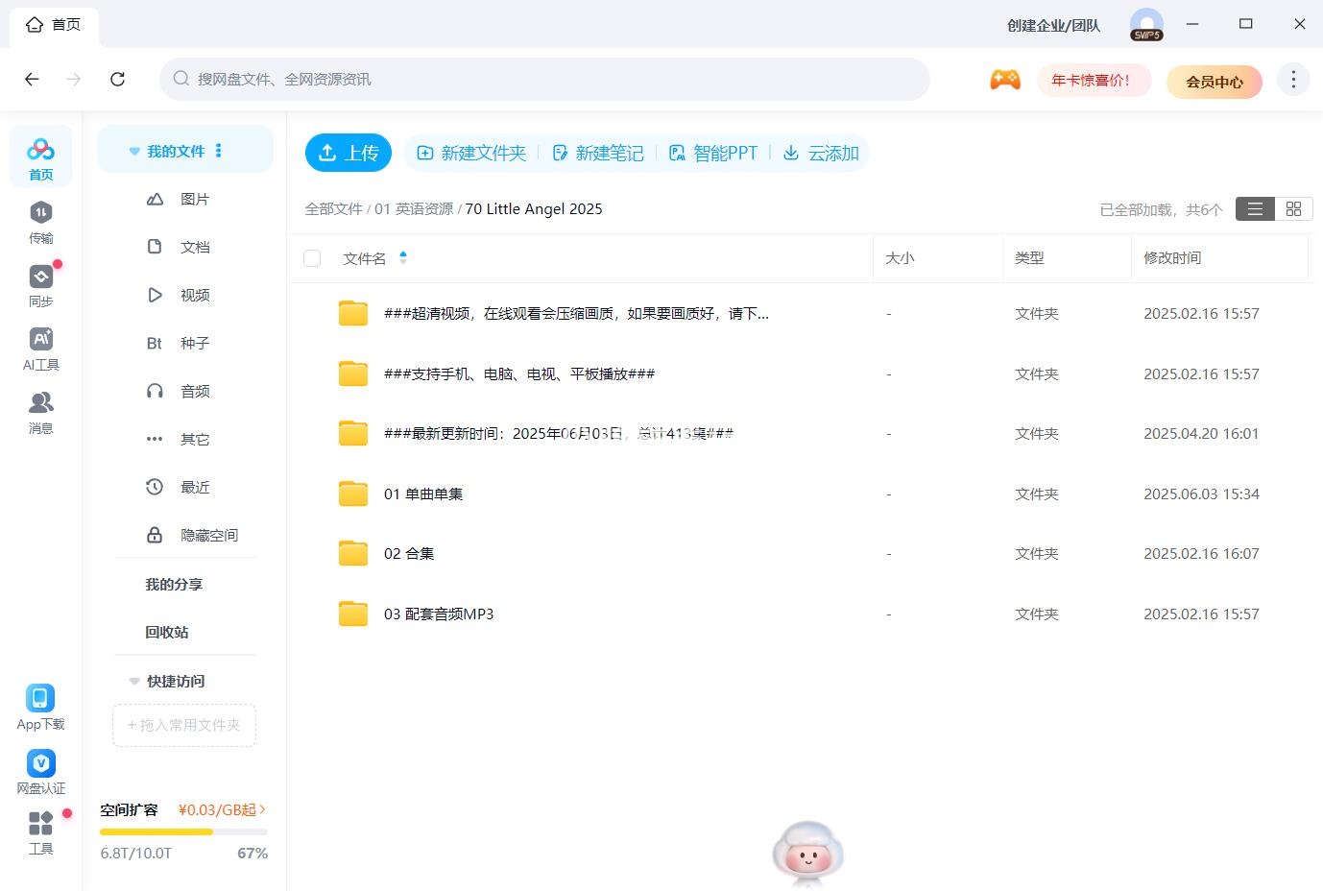This screenshot has height=891, width=1323.
Task: Tick the select-all checkbox beside 文件名
Action: click(x=312, y=258)
